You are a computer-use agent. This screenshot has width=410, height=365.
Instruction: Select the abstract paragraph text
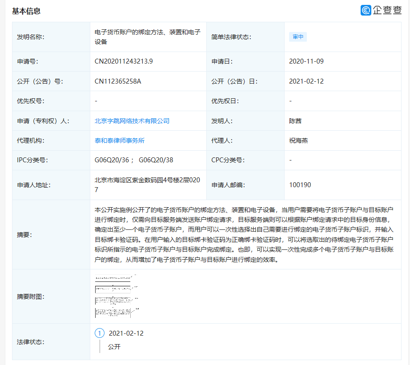pyautogui.click(x=244, y=235)
